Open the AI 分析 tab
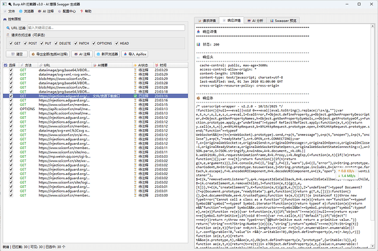378x251 pixels. 255,21
